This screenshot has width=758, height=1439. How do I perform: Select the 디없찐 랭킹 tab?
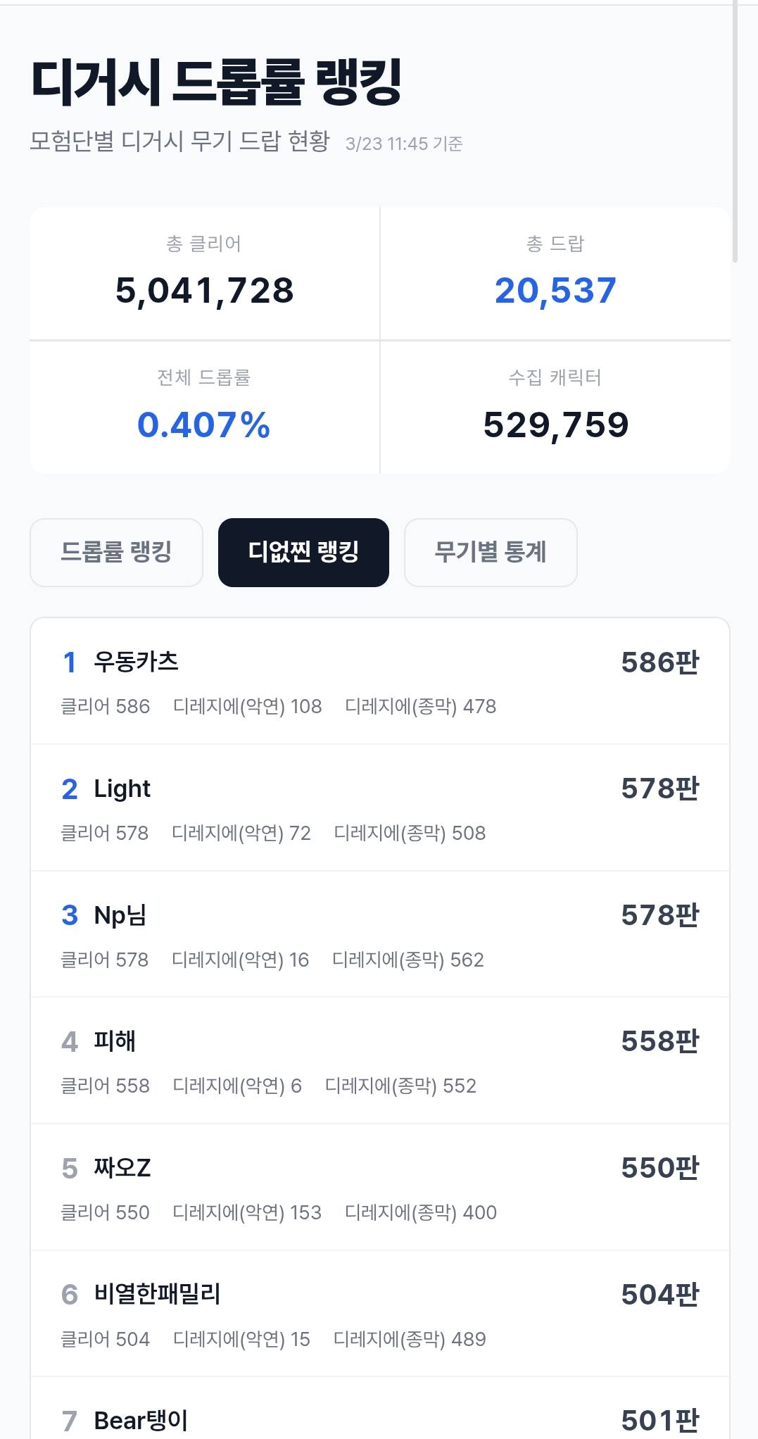coord(303,552)
